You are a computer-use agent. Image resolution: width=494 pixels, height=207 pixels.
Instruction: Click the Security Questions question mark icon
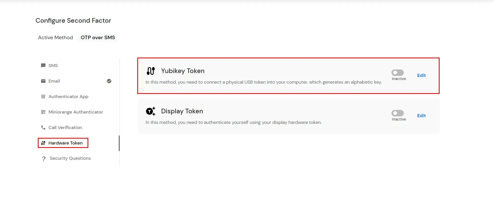pos(44,158)
